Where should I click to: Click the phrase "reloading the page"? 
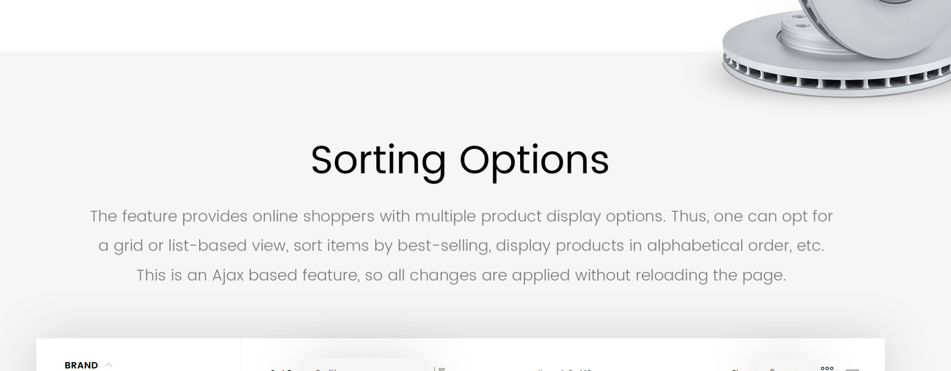click(710, 275)
